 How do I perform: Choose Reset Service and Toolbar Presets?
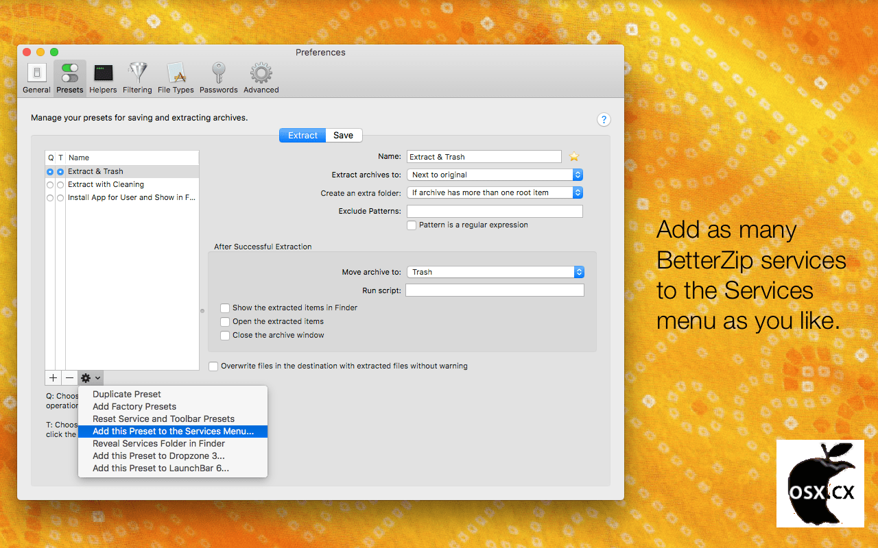pyautogui.click(x=173, y=419)
